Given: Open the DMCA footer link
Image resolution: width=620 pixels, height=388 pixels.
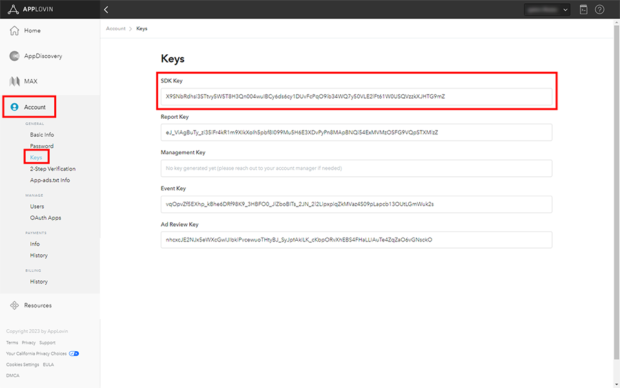Looking at the screenshot, I should click(x=13, y=375).
